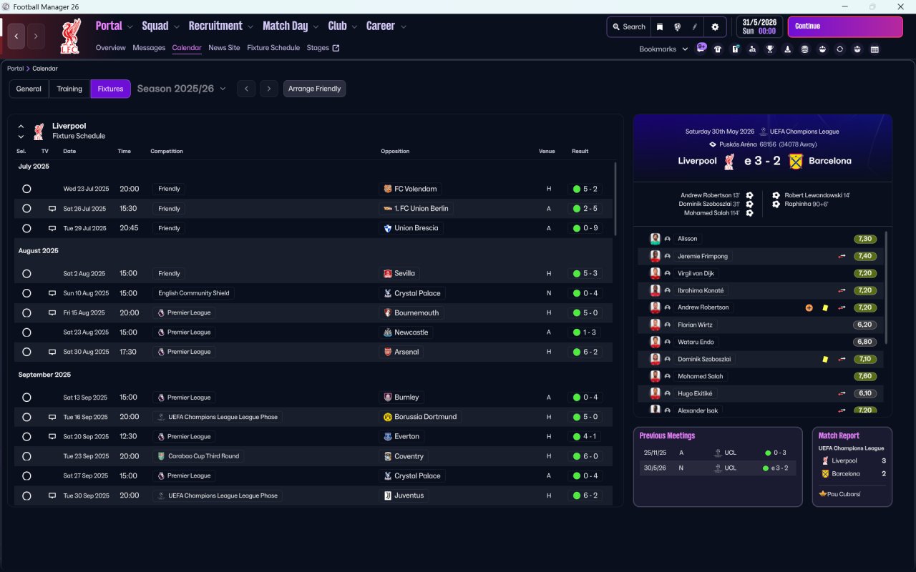Open the Search button
Screen dimensions: 916x572
(x=629, y=26)
